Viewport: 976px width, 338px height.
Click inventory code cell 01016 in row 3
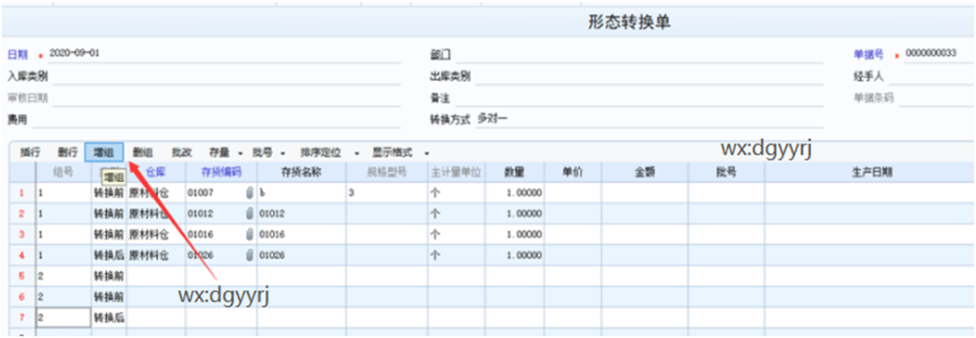[x=221, y=235]
